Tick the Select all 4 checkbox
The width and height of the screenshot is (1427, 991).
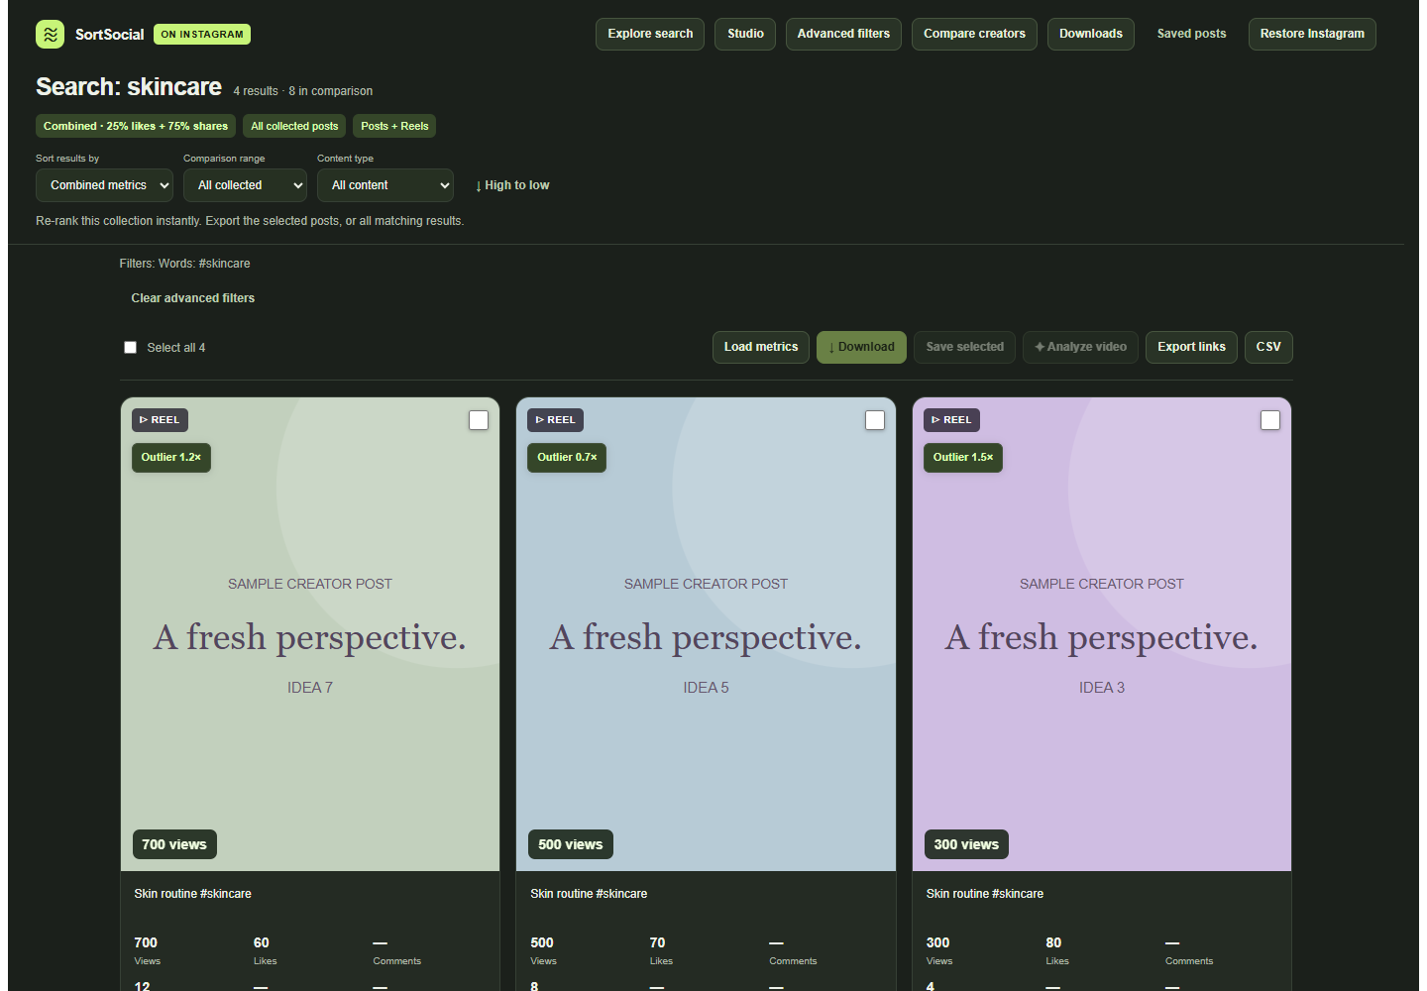point(130,348)
